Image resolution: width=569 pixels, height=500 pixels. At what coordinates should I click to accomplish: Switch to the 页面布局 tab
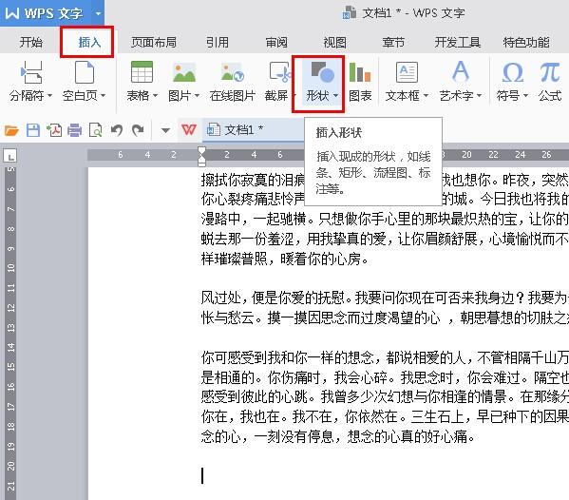[154, 43]
